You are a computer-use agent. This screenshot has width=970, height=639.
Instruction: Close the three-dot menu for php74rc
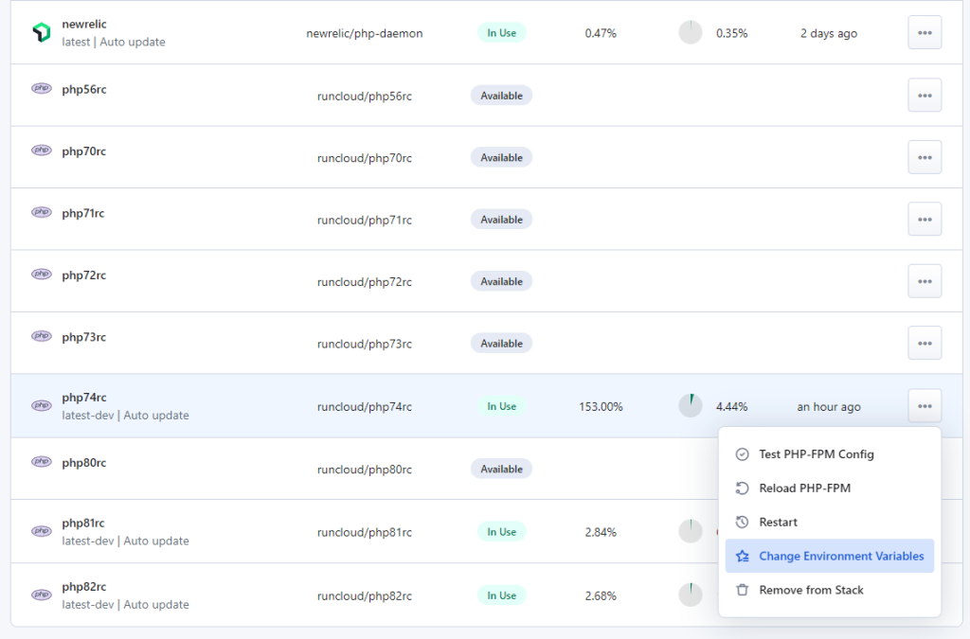point(925,406)
